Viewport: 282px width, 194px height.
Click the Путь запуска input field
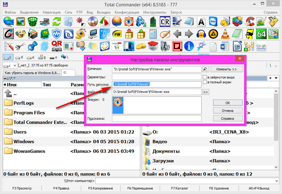156,84
